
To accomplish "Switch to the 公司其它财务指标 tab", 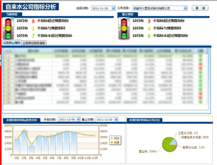I will point(34,43).
